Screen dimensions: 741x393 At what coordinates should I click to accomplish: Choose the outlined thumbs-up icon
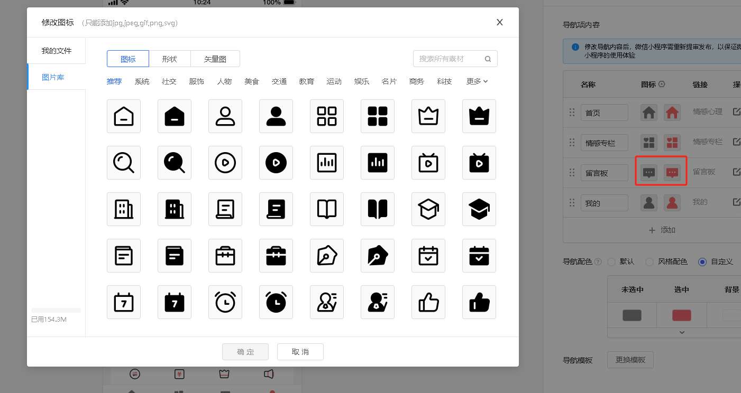[428, 302]
